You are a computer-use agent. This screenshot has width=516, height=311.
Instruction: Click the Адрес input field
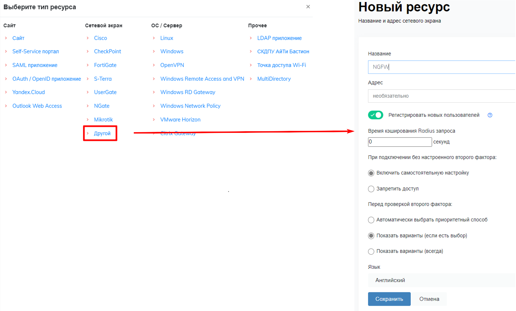click(440, 96)
